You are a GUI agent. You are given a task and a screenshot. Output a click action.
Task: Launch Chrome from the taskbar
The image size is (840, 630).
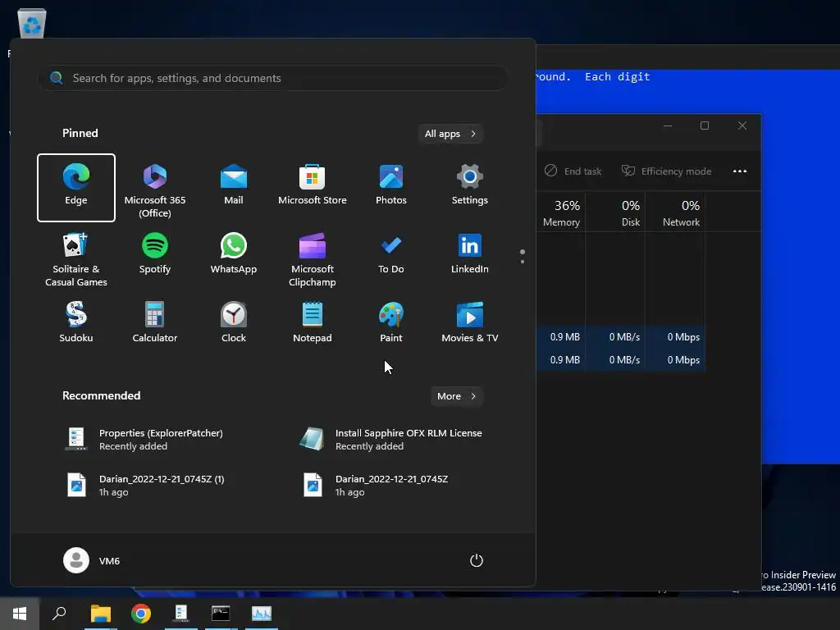pos(141,614)
